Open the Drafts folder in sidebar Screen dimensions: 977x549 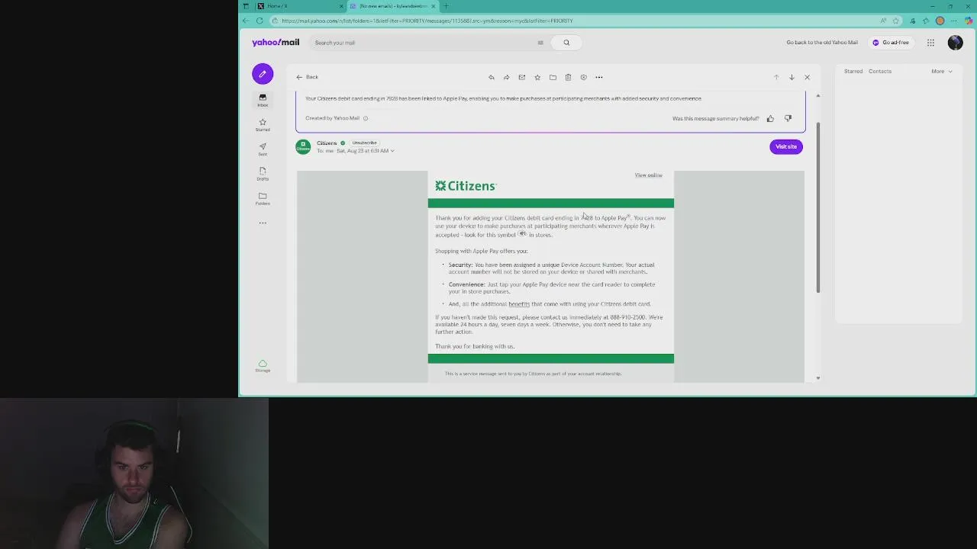(x=263, y=173)
